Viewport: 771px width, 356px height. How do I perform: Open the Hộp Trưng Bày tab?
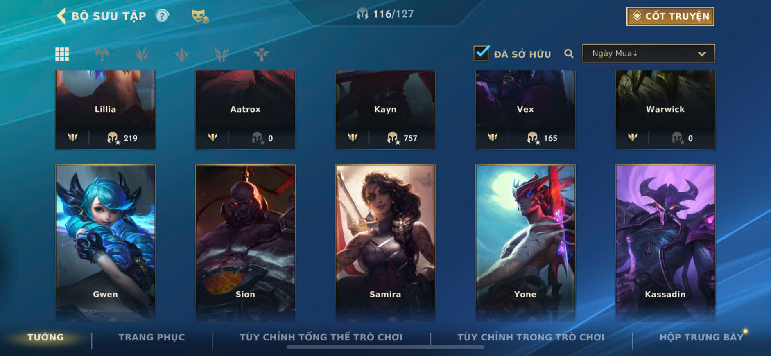point(701,337)
